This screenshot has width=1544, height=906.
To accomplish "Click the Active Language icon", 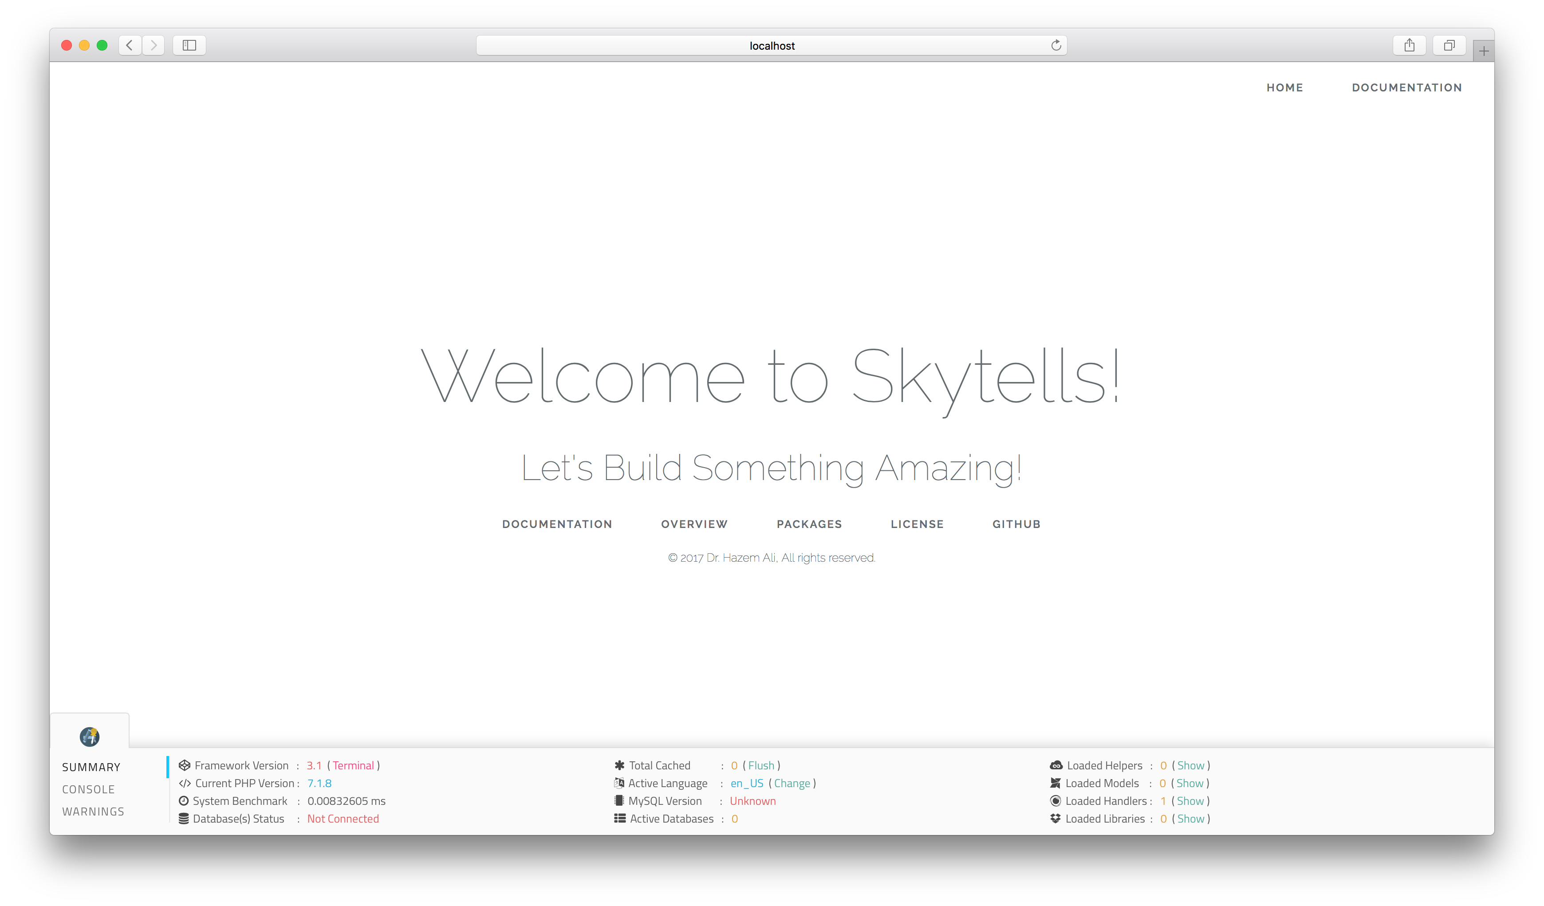I will coord(619,783).
